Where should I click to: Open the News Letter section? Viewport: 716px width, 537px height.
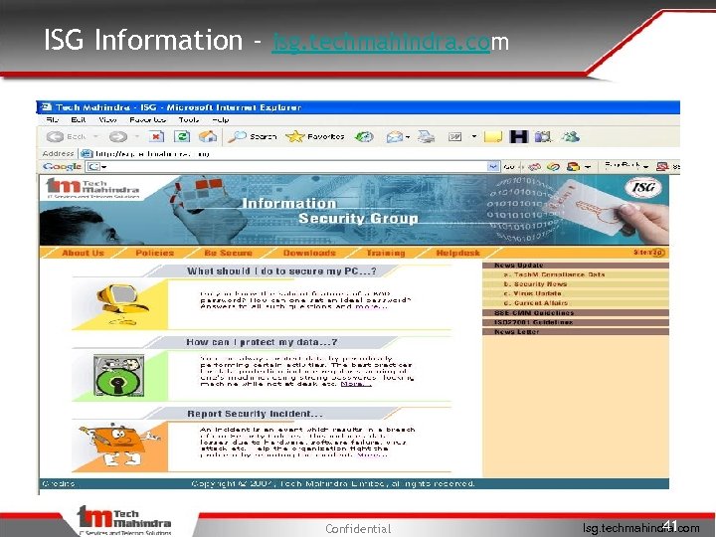click(x=576, y=332)
